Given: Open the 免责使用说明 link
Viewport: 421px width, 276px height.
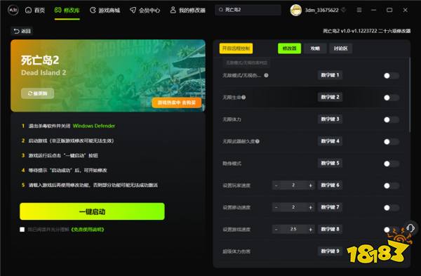Looking at the screenshot, I should [88, 230].
